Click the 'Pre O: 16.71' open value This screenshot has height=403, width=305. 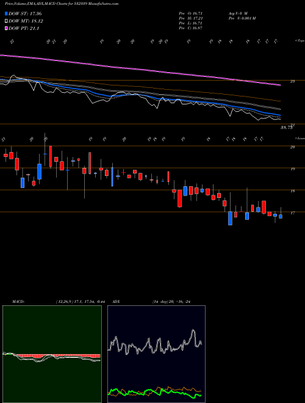[x=191, y=13]
